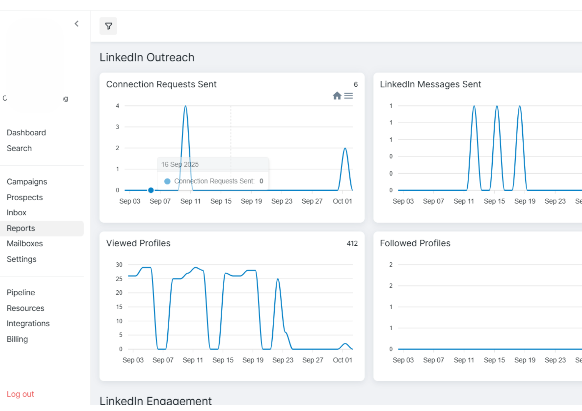Navigate to Integrations
Screen dimensions: 582x411
tap(28, 324)
